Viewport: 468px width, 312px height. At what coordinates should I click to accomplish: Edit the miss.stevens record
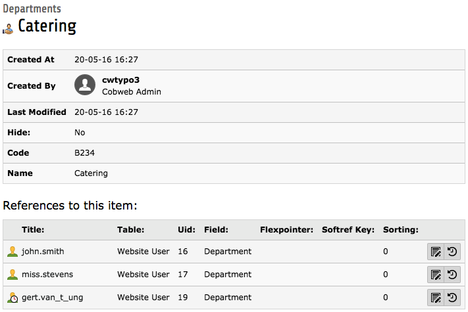pyautogui.click(x=436, y=275)
